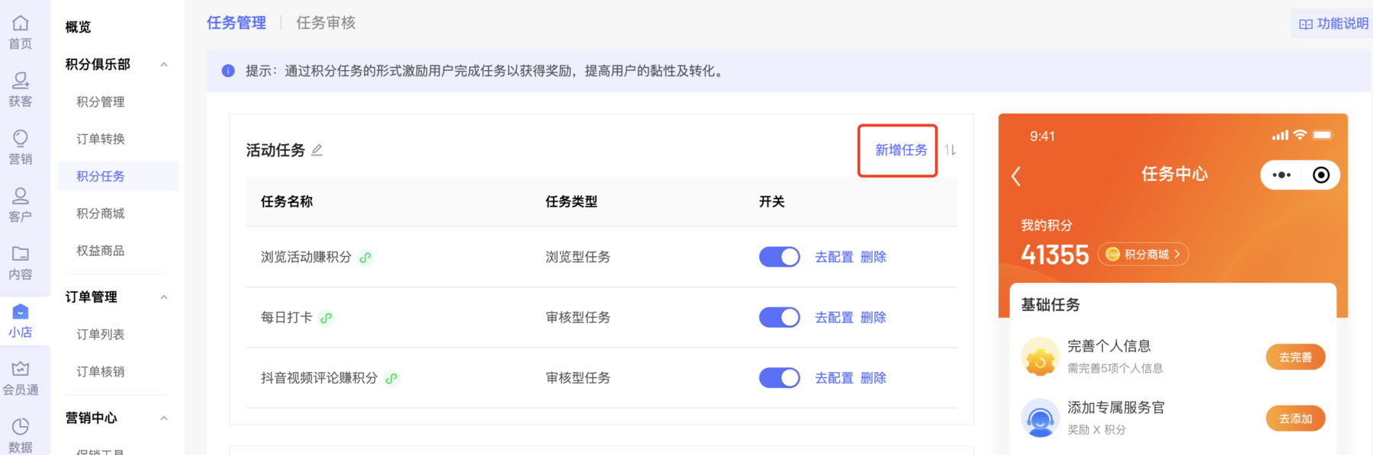Click back arrow in 任务中心 phone preview
This screenshot has height=455, width=1373.
point(1016,176)
